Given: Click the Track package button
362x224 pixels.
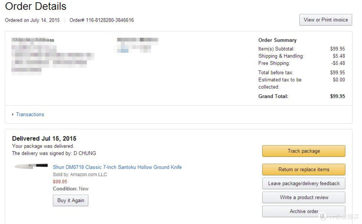Looking at the screenshot, I should point(304,151).
